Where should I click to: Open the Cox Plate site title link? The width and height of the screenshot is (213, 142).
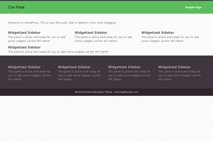click(x=16, y=7)
